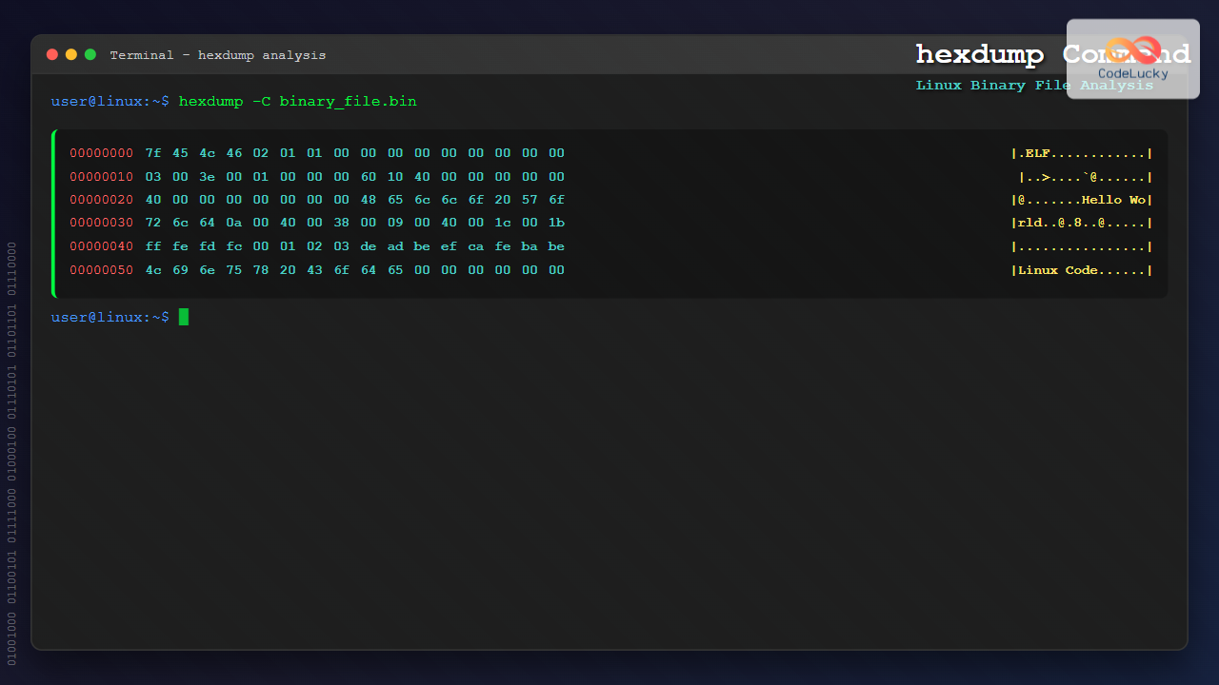
Task: Click the first user@linux prompt
Action: pyautogui.click(x=110, y=101)
